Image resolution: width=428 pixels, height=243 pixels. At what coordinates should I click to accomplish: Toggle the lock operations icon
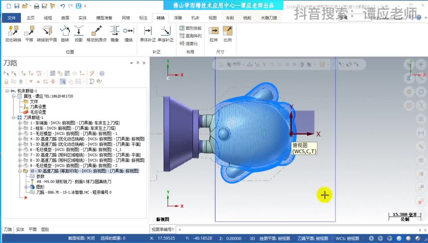[6, 81]
